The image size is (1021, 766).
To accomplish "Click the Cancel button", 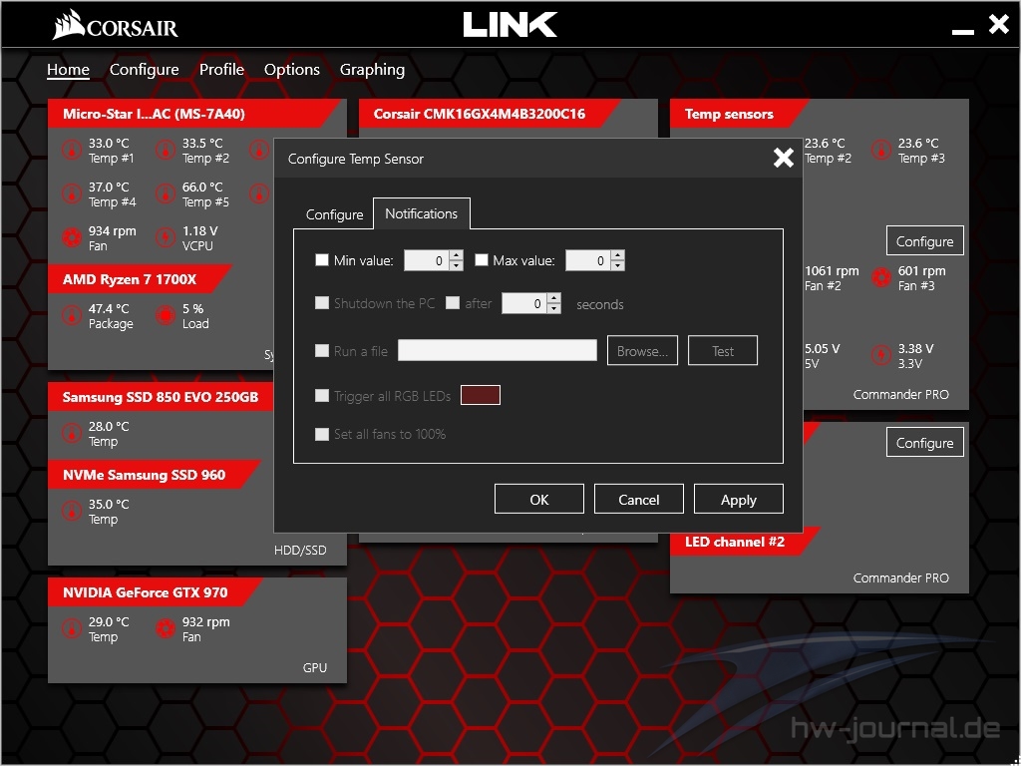I will tap(639, 500).
